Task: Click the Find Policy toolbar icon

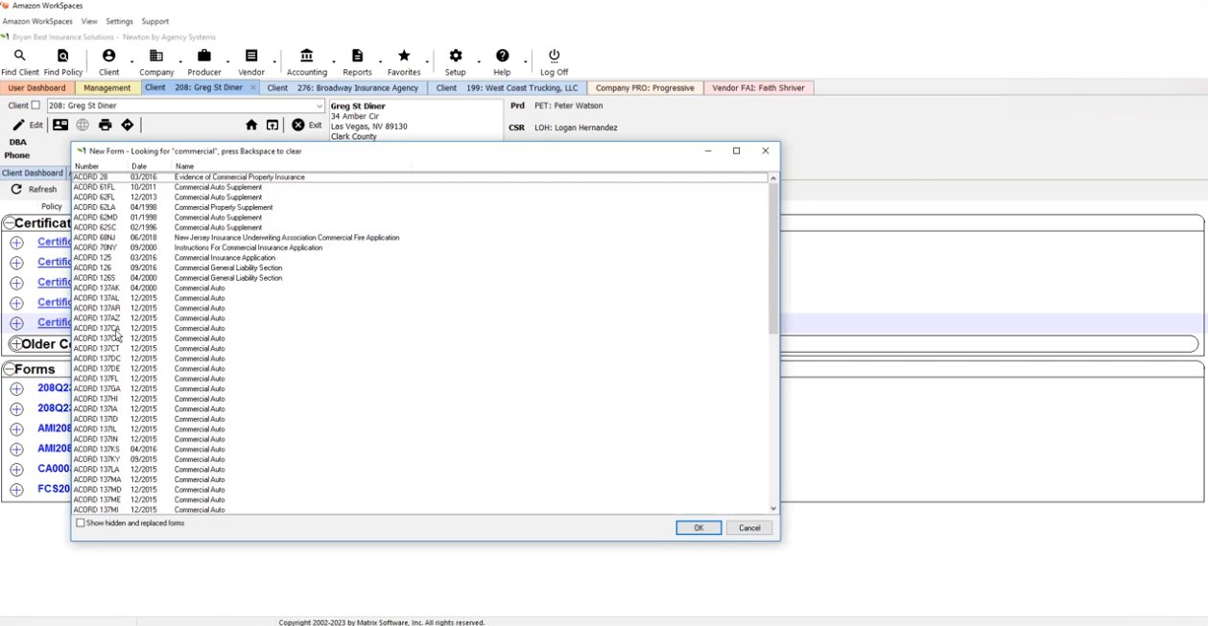Action: [63, 57]
